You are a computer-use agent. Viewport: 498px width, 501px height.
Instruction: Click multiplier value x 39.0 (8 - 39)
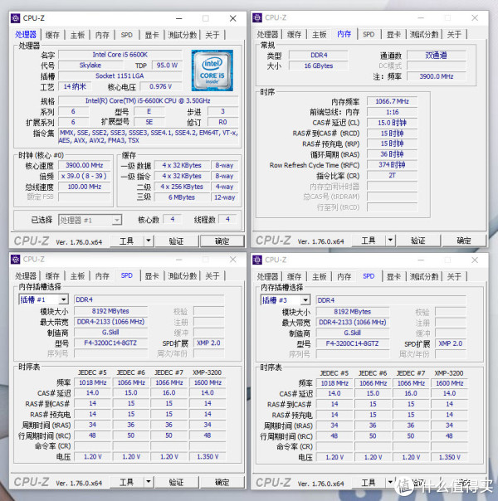pyautogui.click(x=85, y=176)
